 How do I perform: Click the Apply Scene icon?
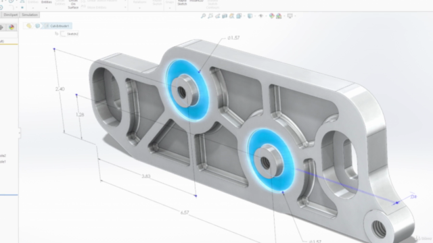[279, 16]
